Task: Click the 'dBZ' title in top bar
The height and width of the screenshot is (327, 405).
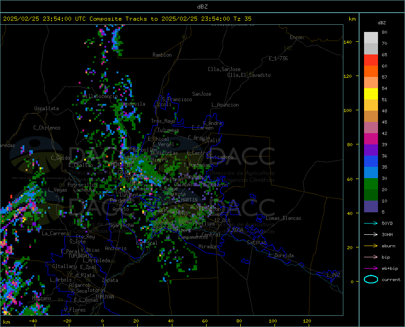Action: click(x=202, y=7)
